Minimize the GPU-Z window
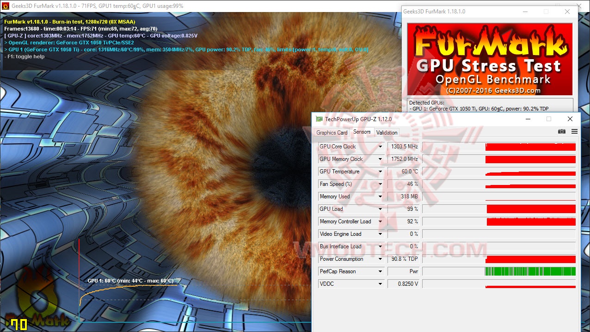The width and height of the screenshot is (590, 332). tap(528, 119)
